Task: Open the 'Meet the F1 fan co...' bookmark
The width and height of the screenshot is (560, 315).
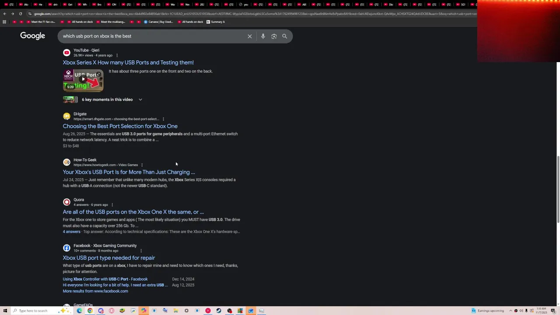Action: [x=40, y=22]
